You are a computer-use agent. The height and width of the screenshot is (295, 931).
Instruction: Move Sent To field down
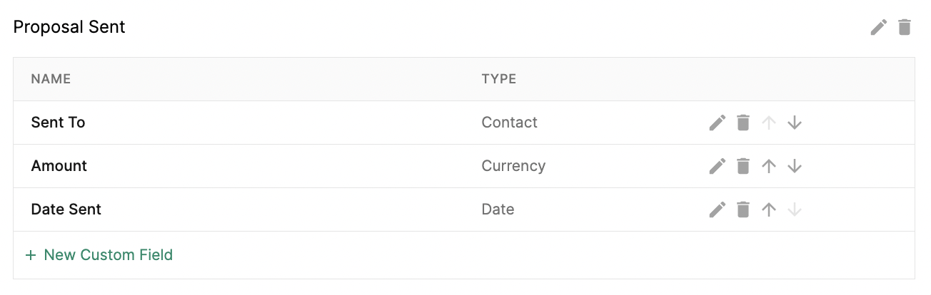click(795, 123)
